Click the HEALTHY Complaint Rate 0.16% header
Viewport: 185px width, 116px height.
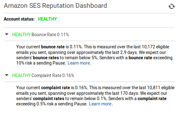click(x=43, y=75)
